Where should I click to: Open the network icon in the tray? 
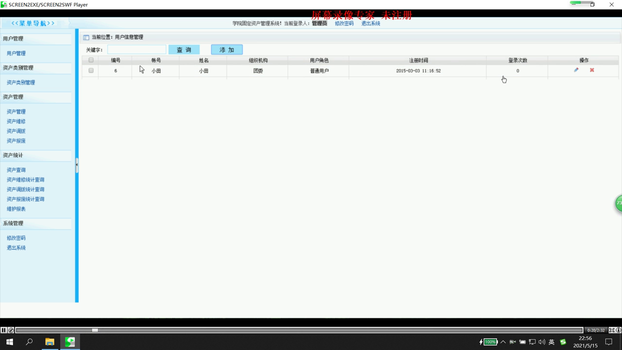[532, 342]
